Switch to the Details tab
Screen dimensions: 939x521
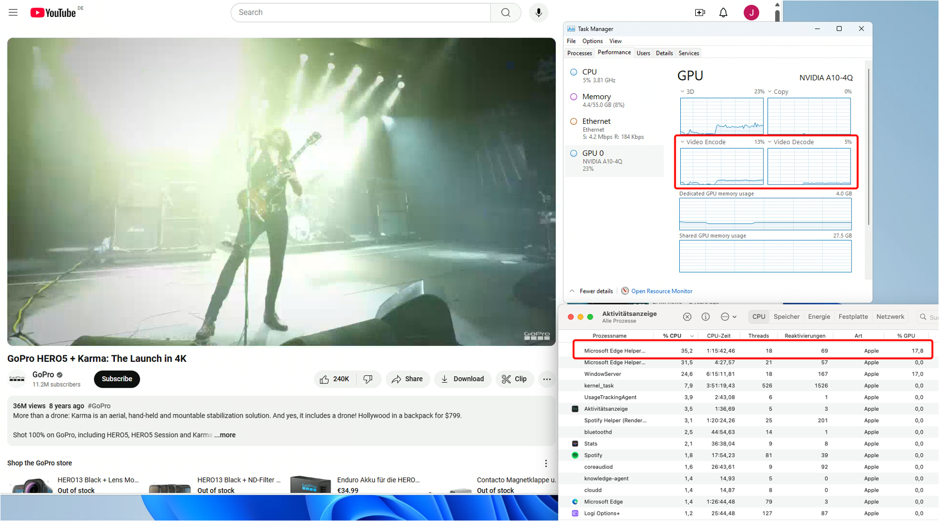pyautogui.click(x=664, y=53)
